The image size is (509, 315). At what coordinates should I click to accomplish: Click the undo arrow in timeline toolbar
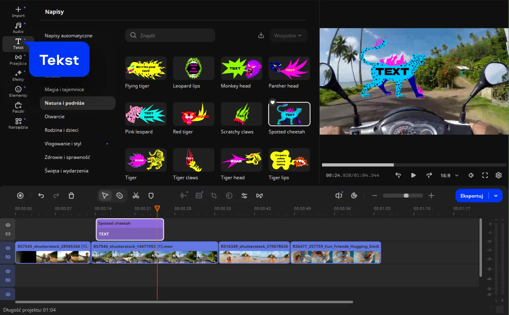pyautogui.click(x=41, y=196)
